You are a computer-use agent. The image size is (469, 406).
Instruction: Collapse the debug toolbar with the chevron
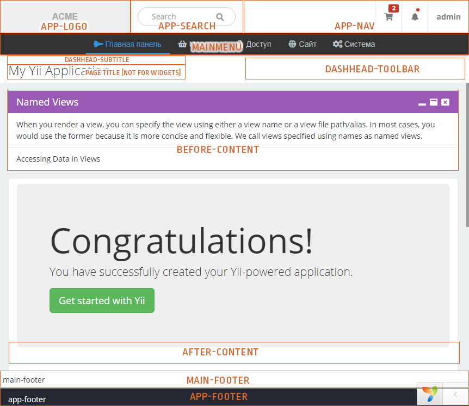(455, 395)
